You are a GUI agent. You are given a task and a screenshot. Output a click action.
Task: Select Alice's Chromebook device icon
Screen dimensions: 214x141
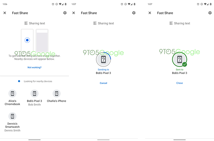(x=12, y=94)
